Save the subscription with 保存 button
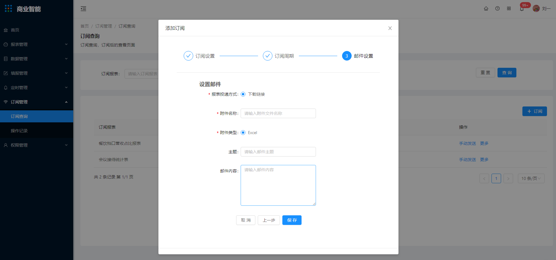The image size is (556, 260). click(292, 220)
